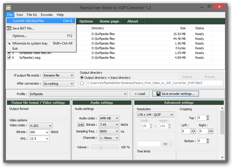
Task: Open the MB size unit dropdown
Action: tap(167, 144)
